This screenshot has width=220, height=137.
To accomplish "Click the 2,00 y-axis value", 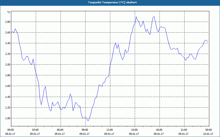I will (8, 65).
